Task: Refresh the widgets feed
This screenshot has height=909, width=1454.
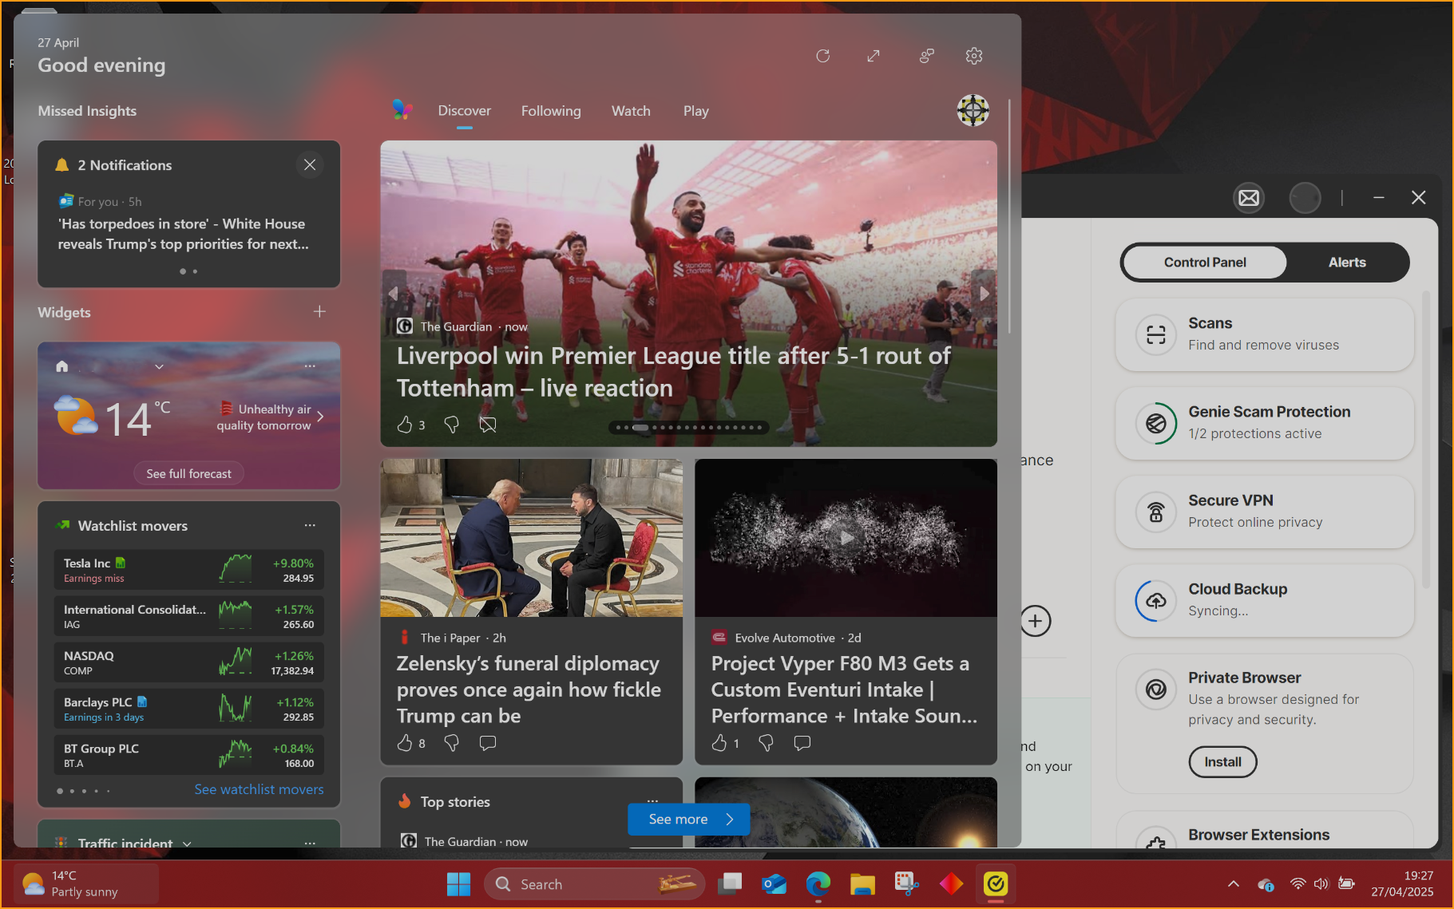Action: [x=822, y=56]
